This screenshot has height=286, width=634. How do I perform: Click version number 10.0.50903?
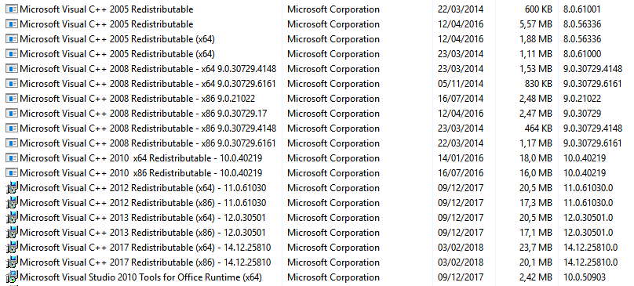point(585,277)
